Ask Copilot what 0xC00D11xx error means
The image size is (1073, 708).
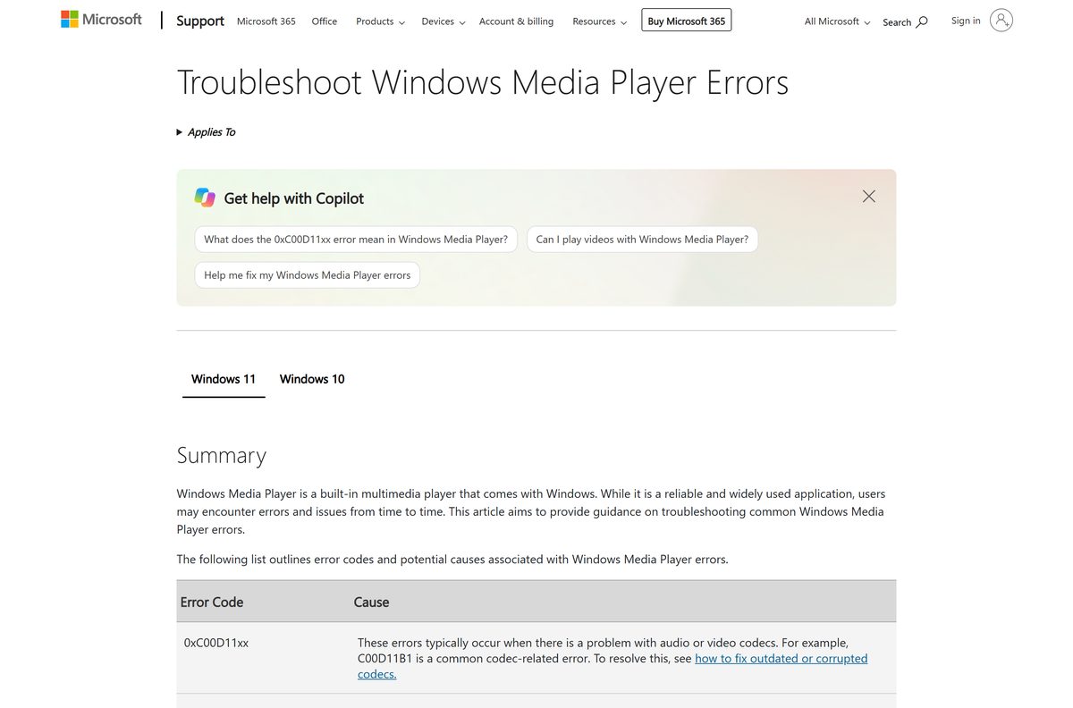pyautogui.click(x=356, y=240)
